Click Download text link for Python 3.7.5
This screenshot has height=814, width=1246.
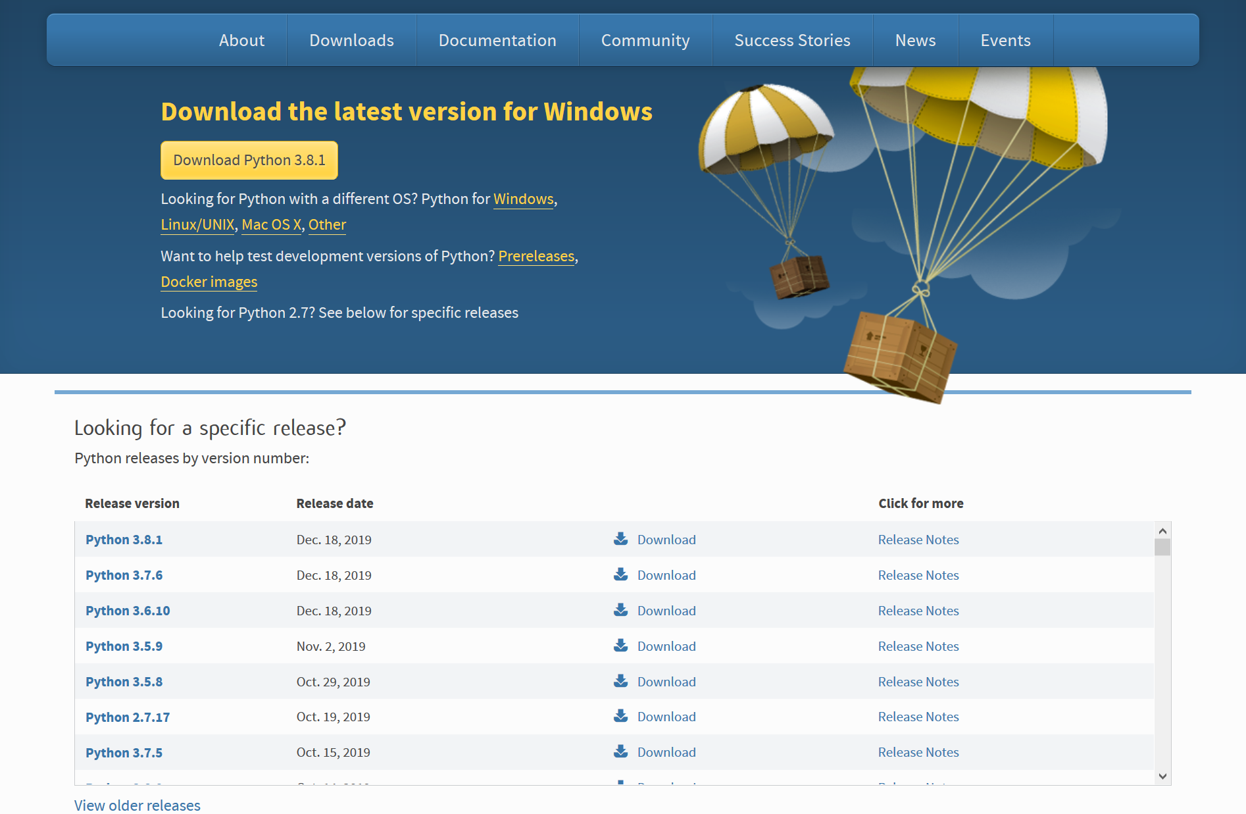click(666, 752)
